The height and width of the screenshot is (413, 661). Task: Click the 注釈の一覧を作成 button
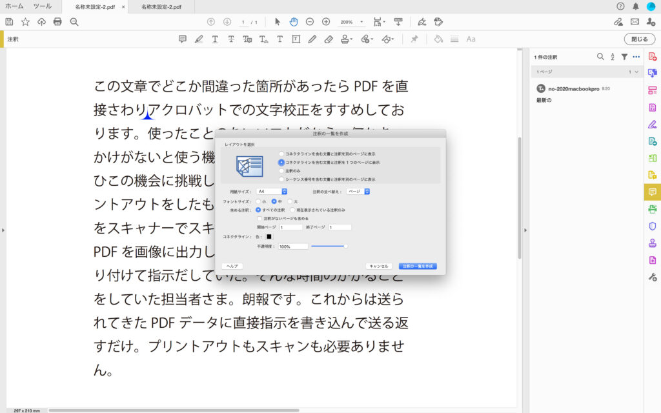click(418, 267)
